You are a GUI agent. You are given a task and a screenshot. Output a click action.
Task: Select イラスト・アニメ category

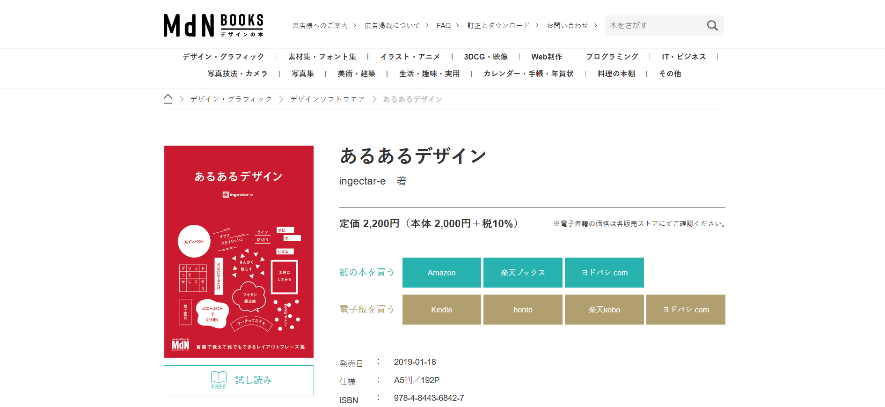click(410, 57)
